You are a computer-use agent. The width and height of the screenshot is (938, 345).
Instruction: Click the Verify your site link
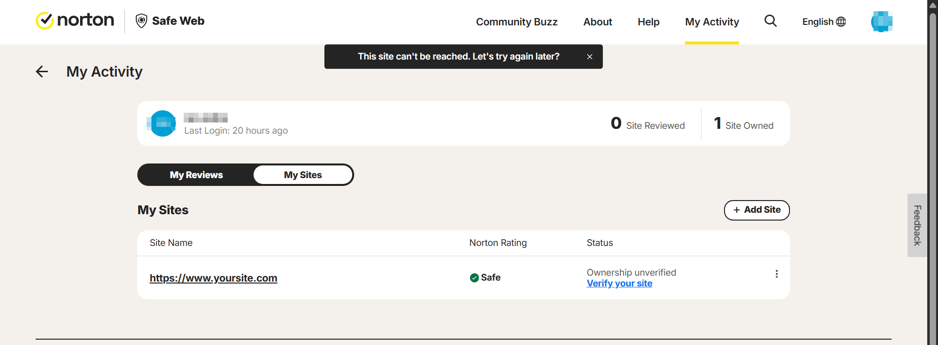[x=619, y=284]
